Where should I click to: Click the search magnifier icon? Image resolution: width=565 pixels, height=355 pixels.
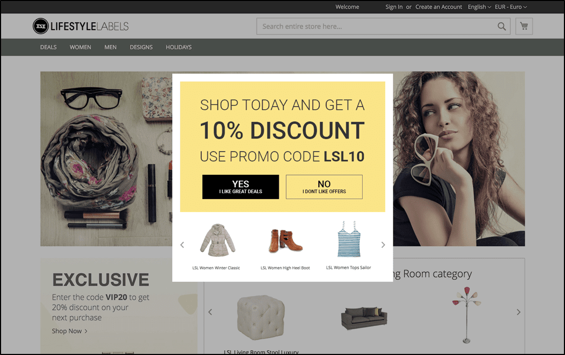502,27
